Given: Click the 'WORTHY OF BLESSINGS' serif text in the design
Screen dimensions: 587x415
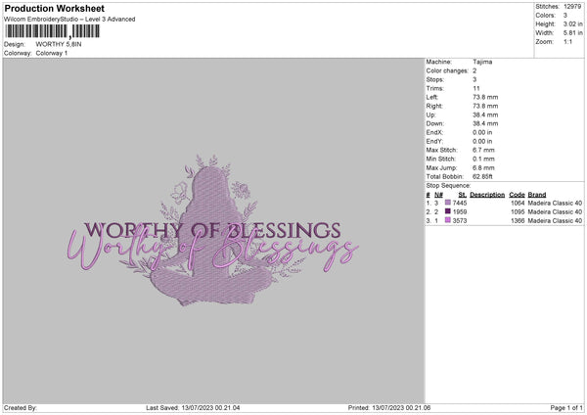Looking at the screenshot, I should [x=212, y=230].
